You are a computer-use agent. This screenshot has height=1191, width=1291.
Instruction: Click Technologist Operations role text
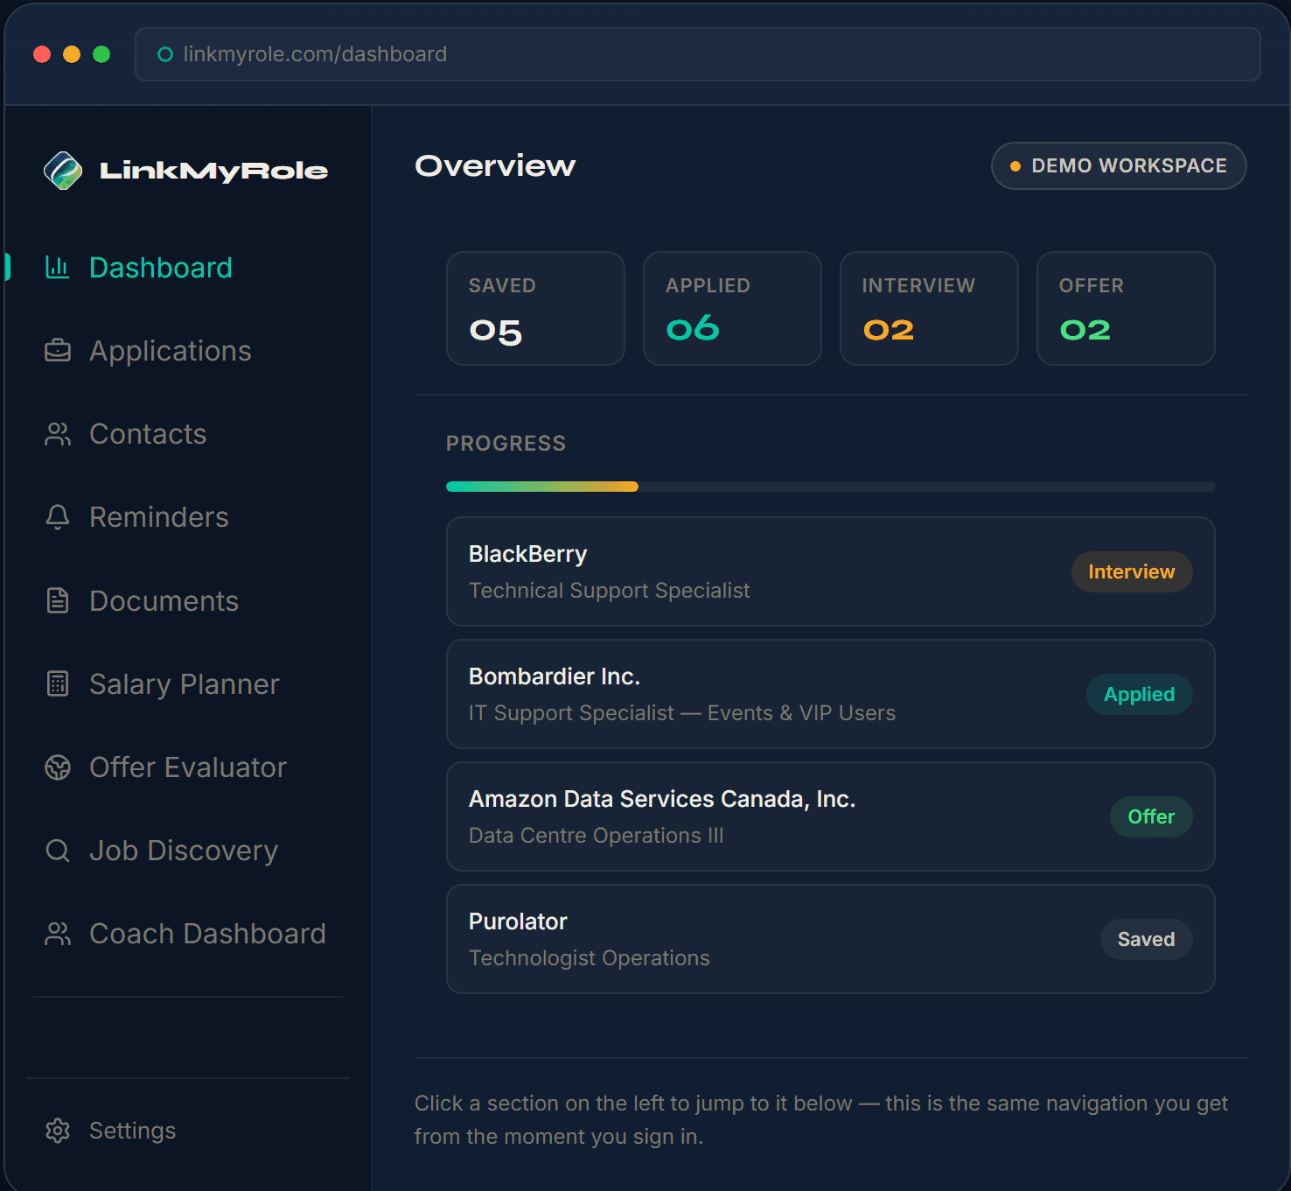(x=589, y=958)
